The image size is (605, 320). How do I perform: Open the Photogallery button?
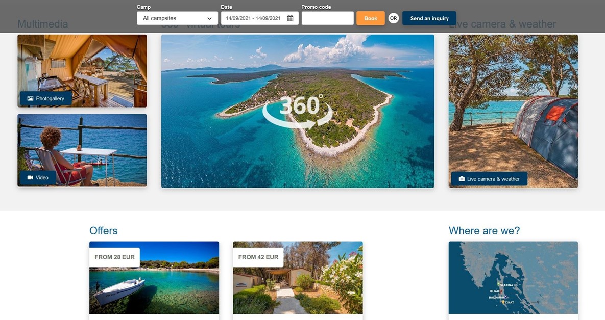point(45,98)
